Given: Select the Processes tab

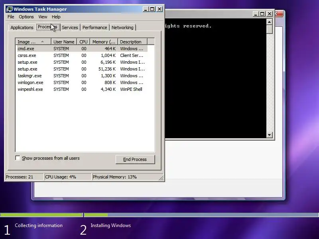Looking at the screenshot, I should click(47, 27).
